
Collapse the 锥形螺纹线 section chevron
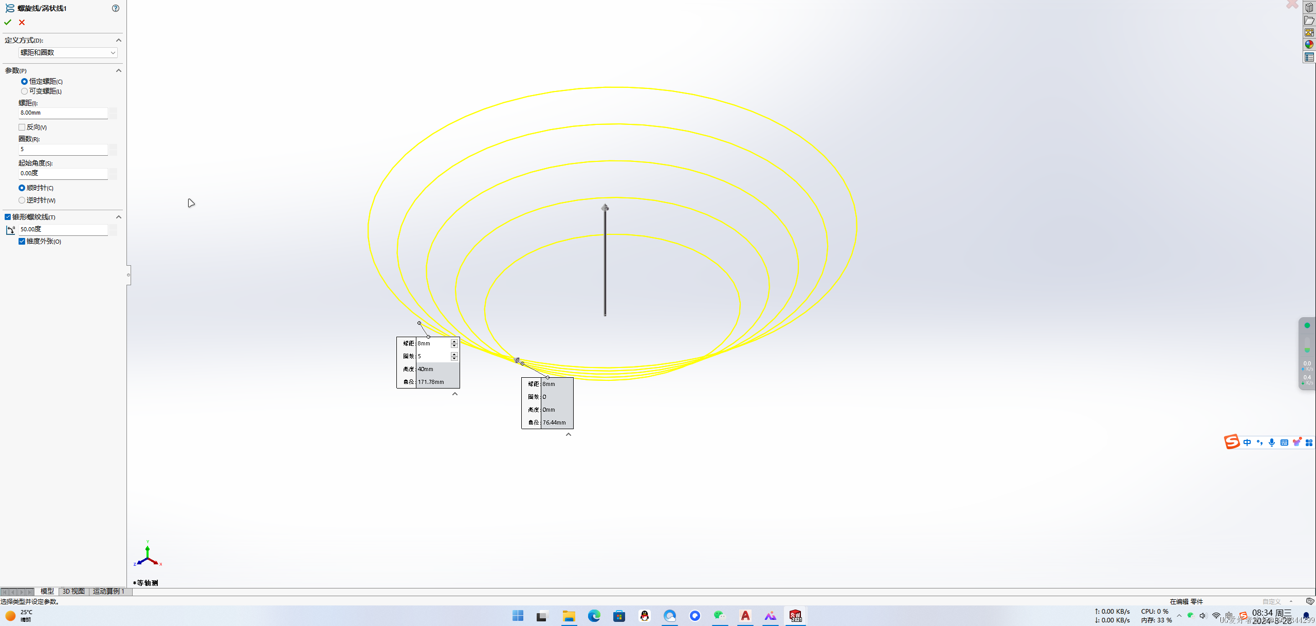[119, 217]
